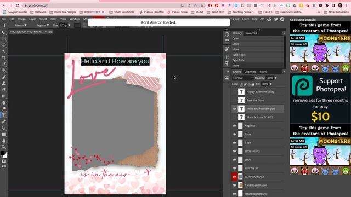The height and width of the screenshot is (197, 351).
Task: Click the text color swatch in options bar
Action: pos(77,26)
